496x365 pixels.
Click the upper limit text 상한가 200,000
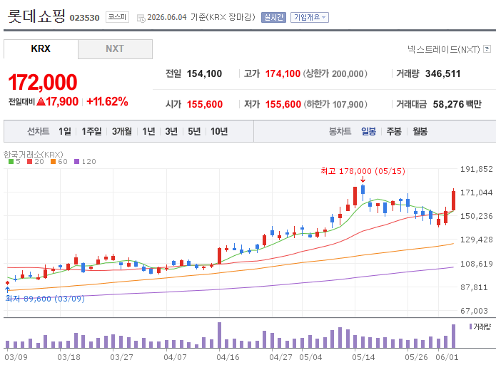pyautogui.click(x=335, y=73)
